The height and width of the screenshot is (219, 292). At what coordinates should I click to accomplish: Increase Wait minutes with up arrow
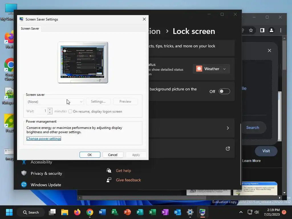[50, 110]
